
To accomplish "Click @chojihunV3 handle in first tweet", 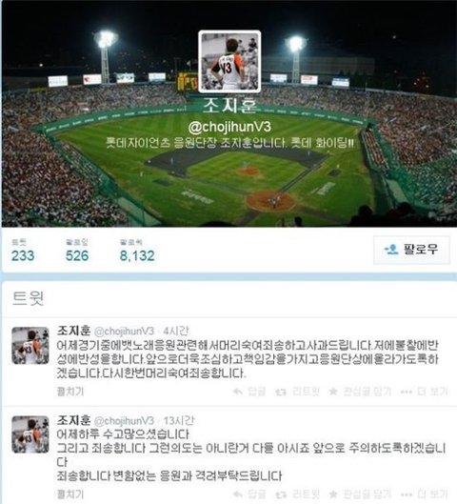I will pyautogui.click(x=125, y=331).
